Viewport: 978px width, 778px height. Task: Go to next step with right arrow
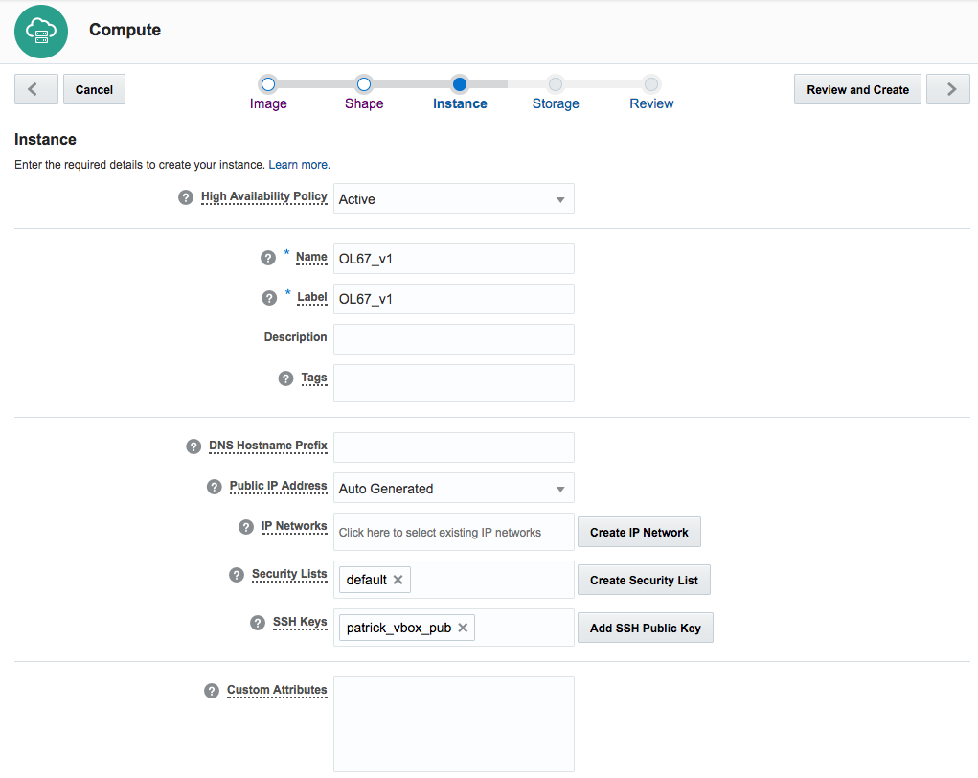tap(949, 89)
